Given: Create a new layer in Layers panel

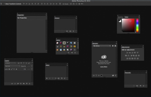Looking at the screenshot, I should point(27,83).
